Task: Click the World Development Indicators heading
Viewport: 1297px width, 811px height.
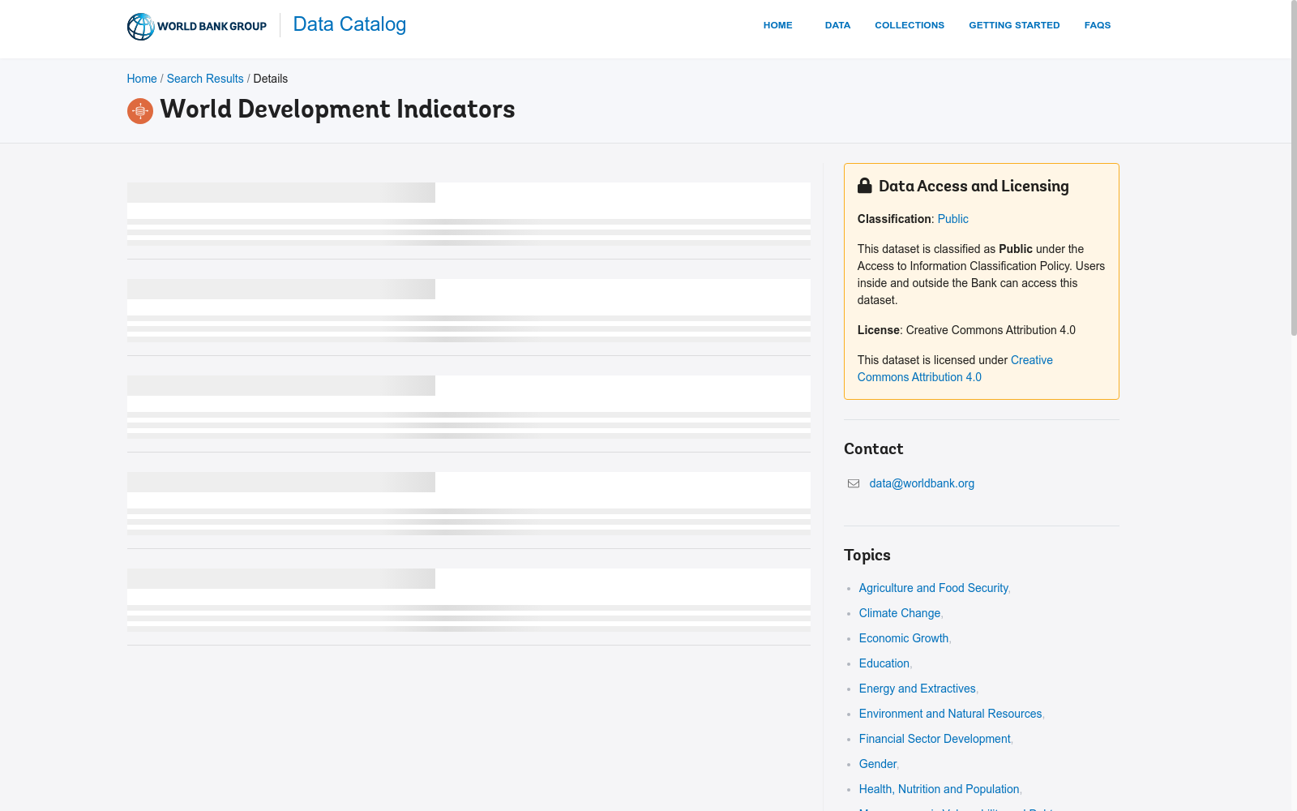Action: pos(337,109)
